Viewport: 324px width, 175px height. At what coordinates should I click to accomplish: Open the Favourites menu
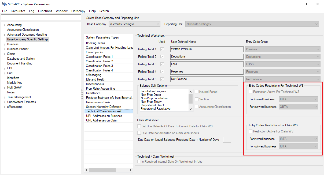(18, 11)
